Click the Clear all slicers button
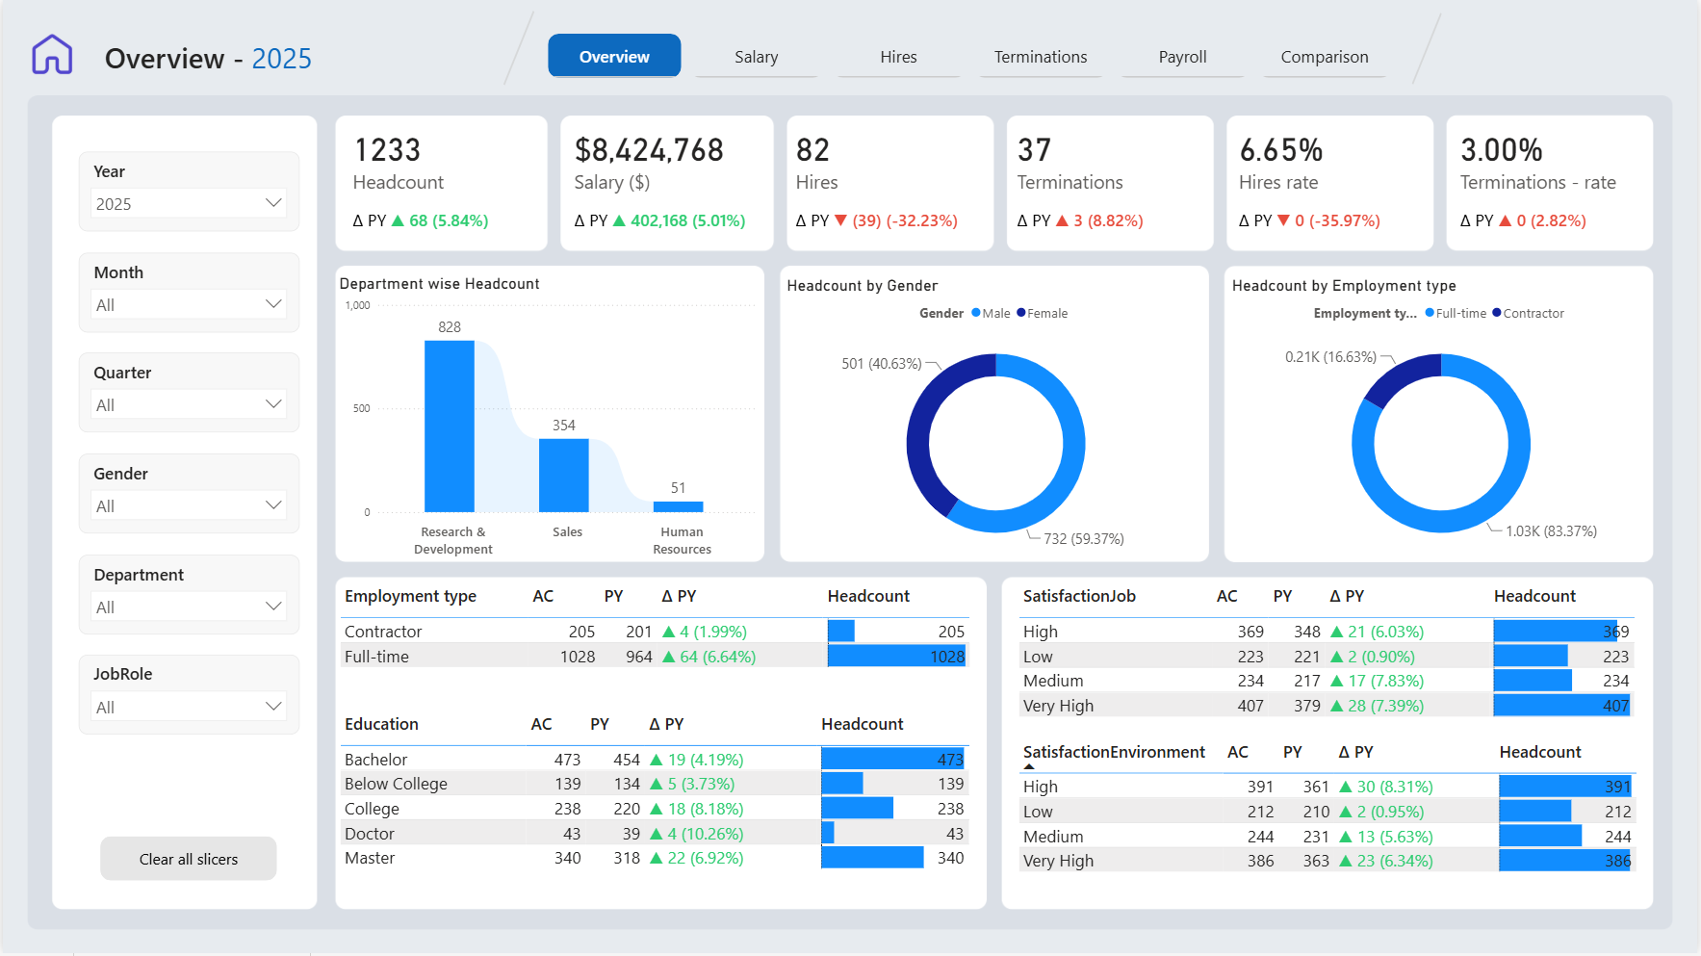The height and width of the screenshot is (956, 1701). pos(189,859)
